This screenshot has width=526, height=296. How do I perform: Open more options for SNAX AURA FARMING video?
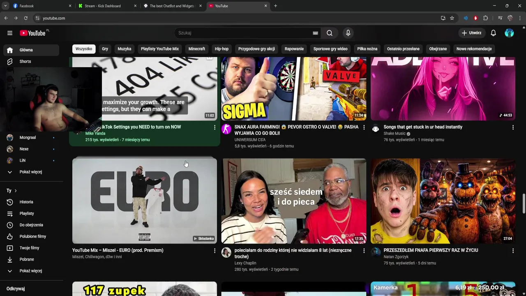click(364, 127)
